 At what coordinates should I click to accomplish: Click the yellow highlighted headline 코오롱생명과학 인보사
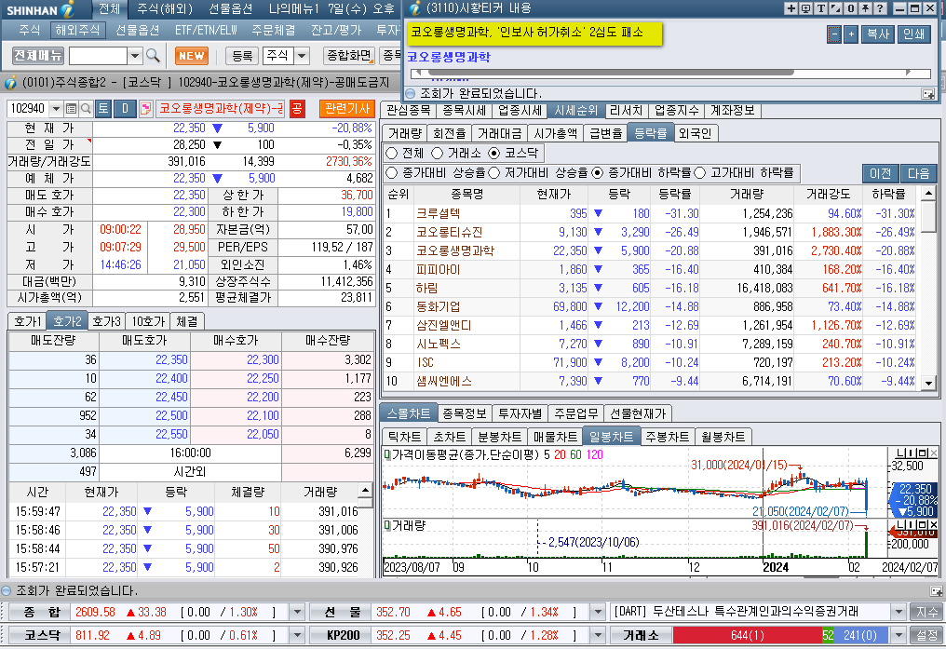click(x=534, y=33)
